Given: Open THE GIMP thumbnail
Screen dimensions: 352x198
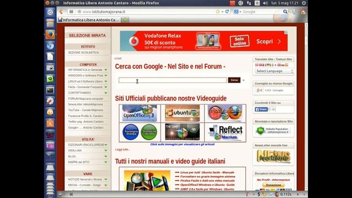Looking at the screenshot, I should tap(182, 132).
